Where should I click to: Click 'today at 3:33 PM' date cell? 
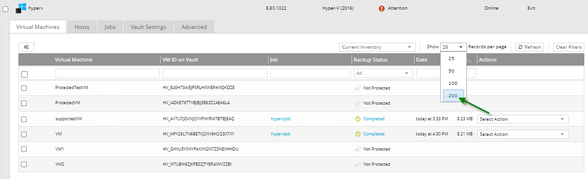point(432,119)
